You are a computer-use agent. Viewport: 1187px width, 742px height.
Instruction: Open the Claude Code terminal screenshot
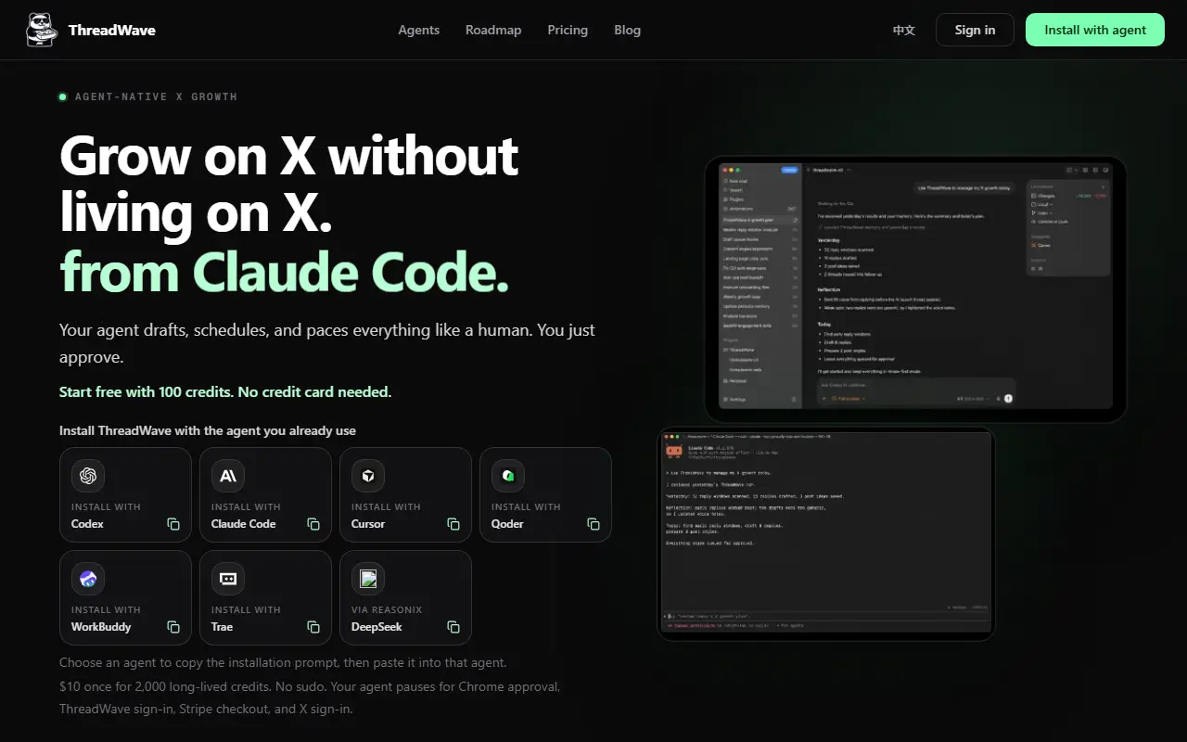coord(826,533)
